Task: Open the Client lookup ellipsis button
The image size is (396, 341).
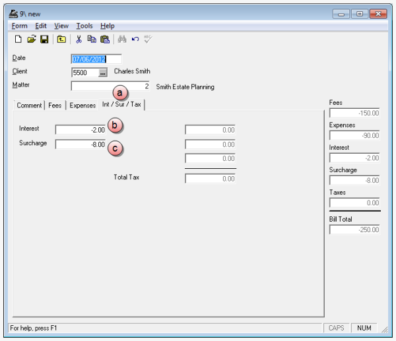Action: coord(103,73)
